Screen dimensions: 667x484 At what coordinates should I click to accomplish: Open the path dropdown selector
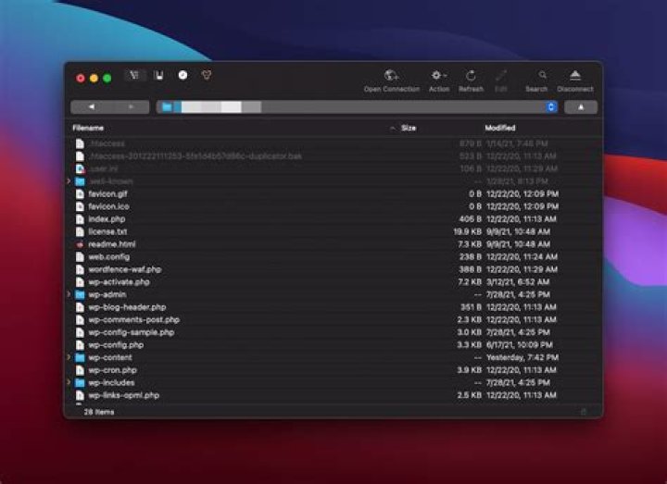pyautogui.click(x=551, y=107)
